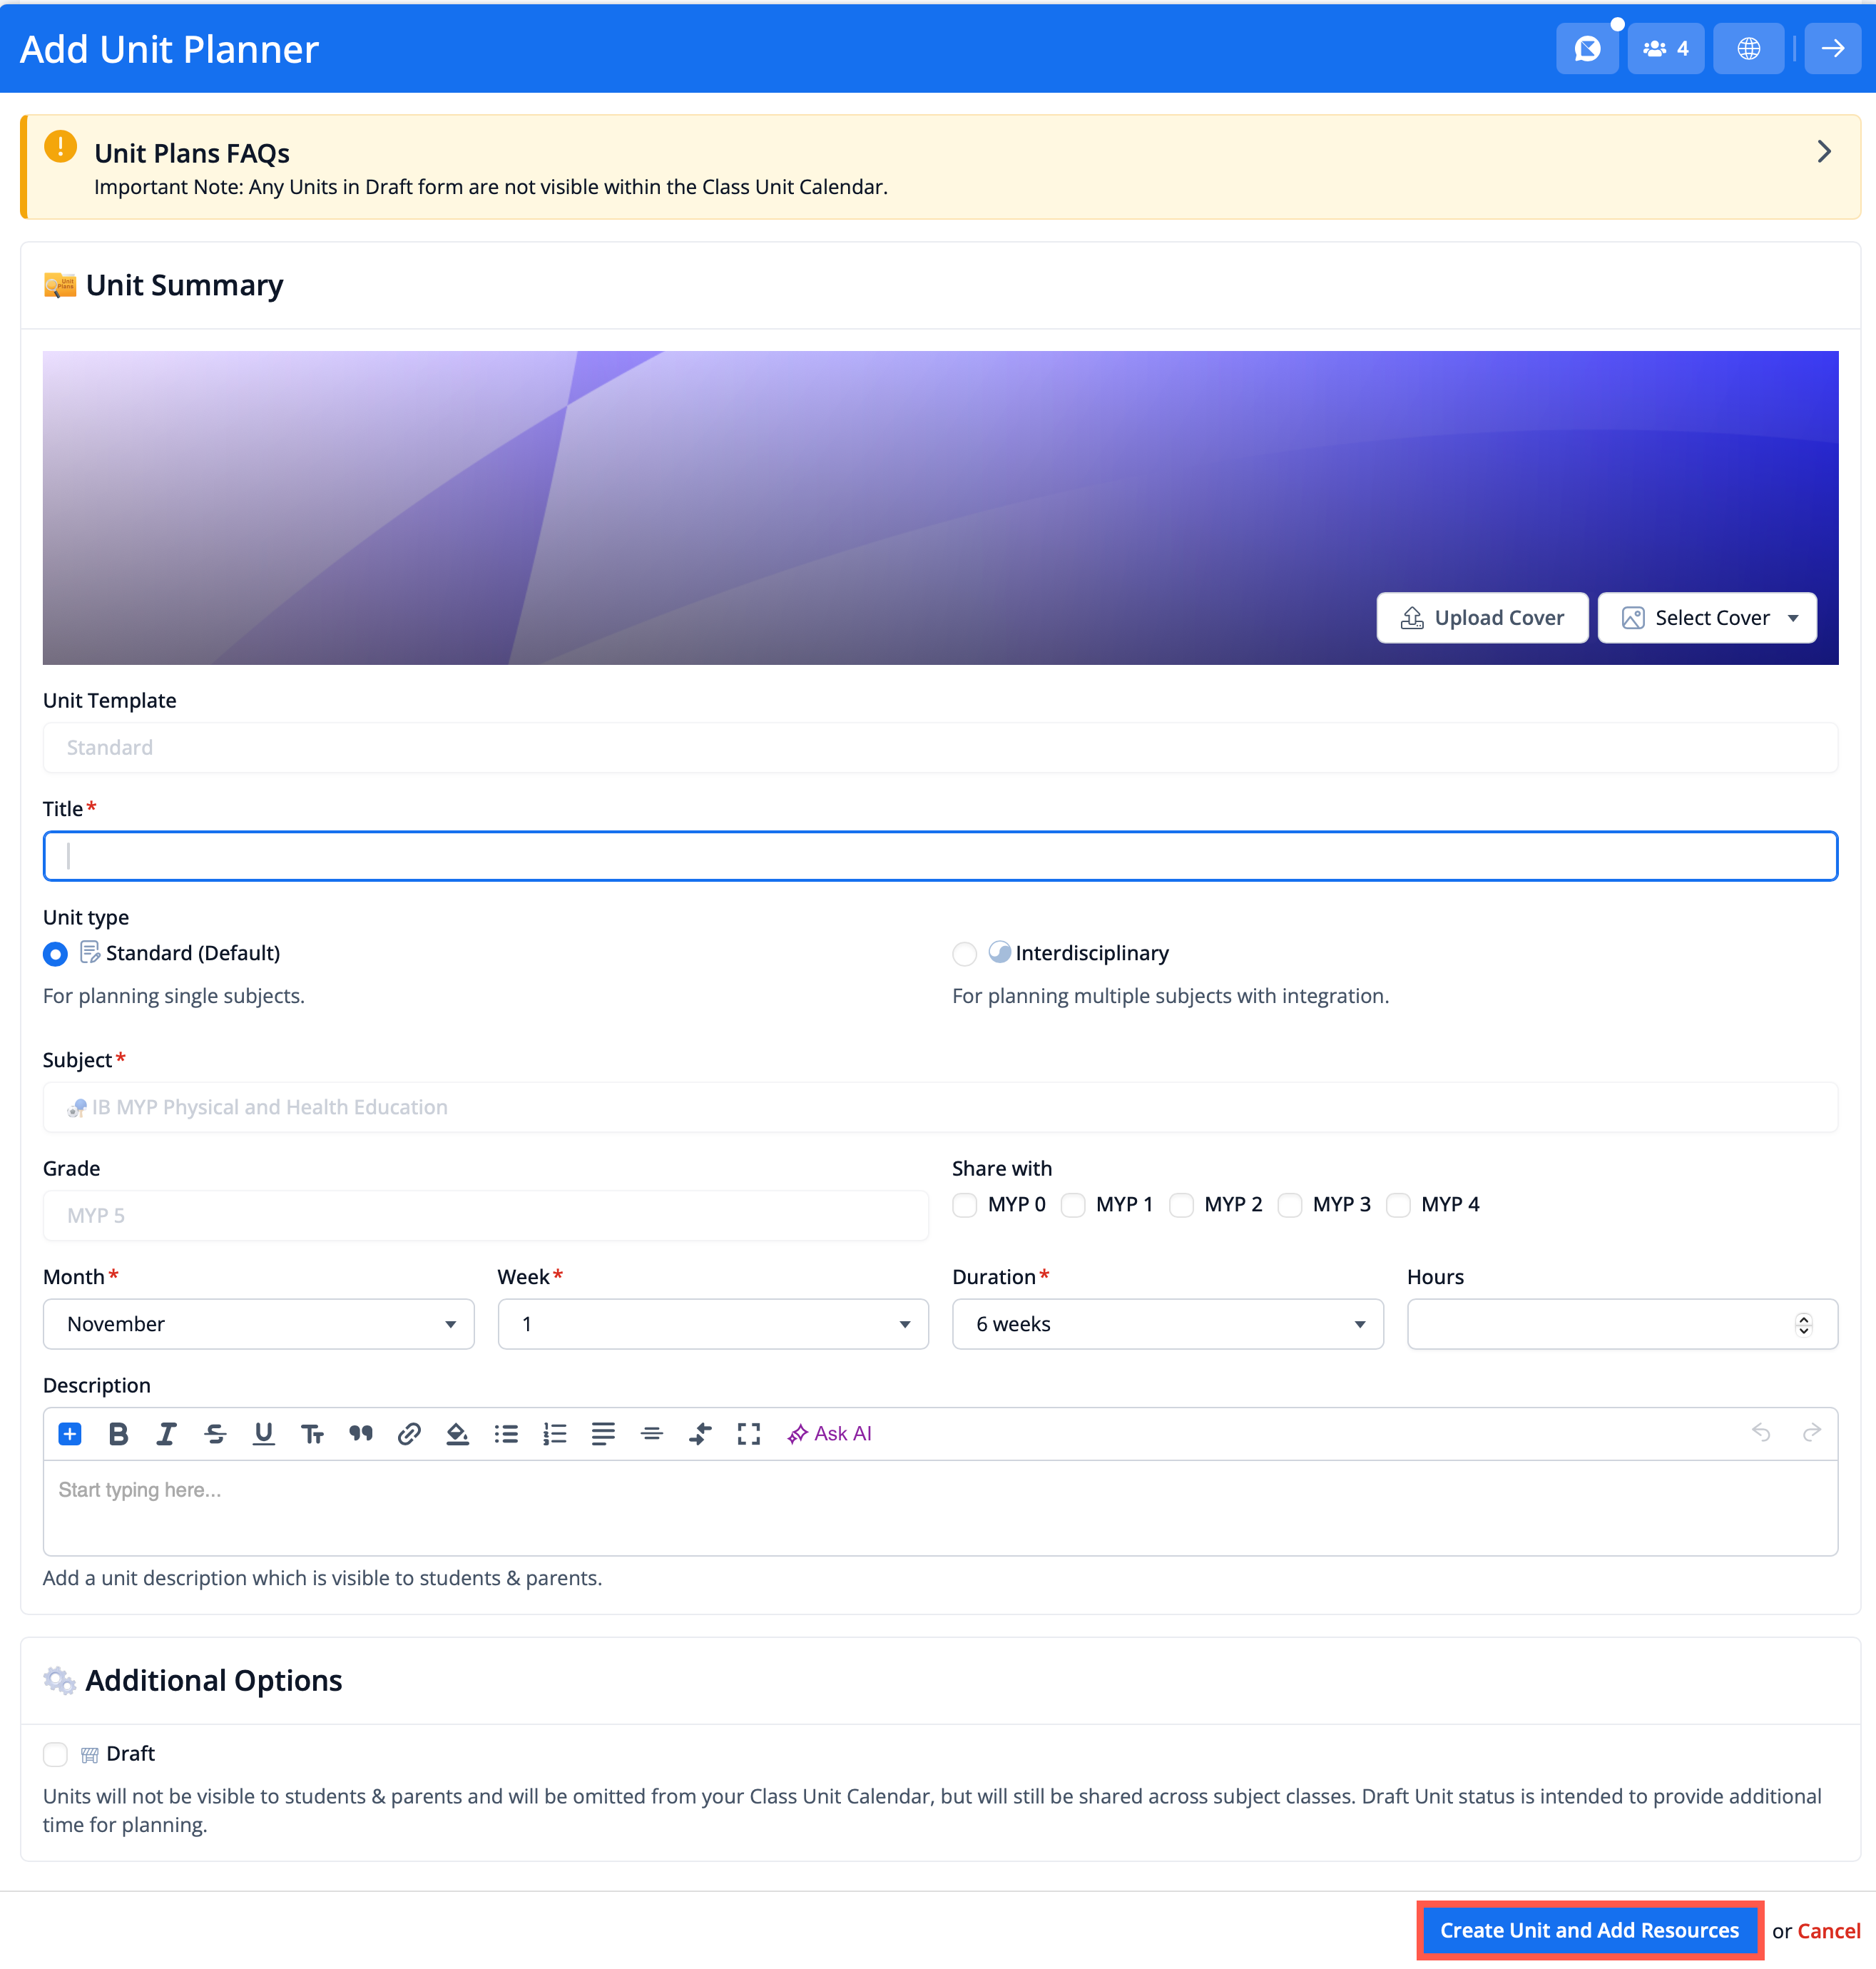Open the Duration dropdown showing 6 weeks

click(1167, 1323)
